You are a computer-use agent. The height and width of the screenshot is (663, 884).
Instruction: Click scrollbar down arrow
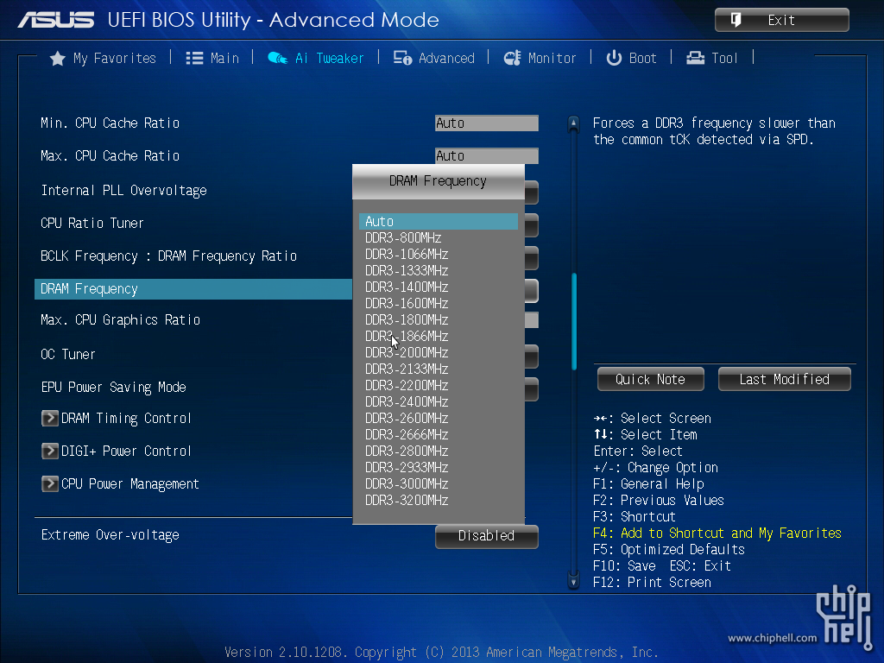pos(573,581)
